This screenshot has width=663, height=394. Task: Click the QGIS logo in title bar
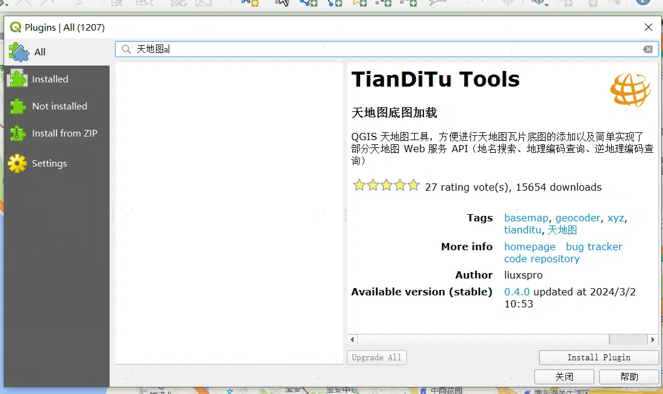click(x=16, y=28)
